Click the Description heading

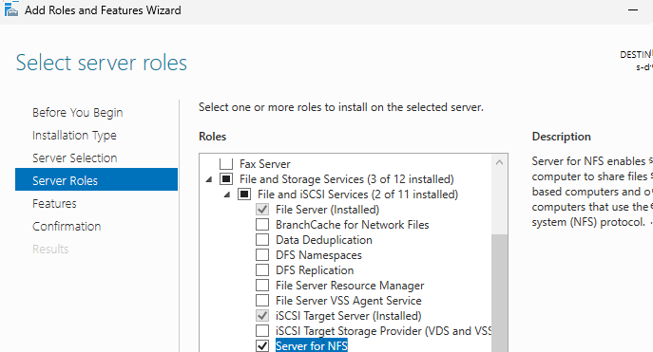coord(562,137)
